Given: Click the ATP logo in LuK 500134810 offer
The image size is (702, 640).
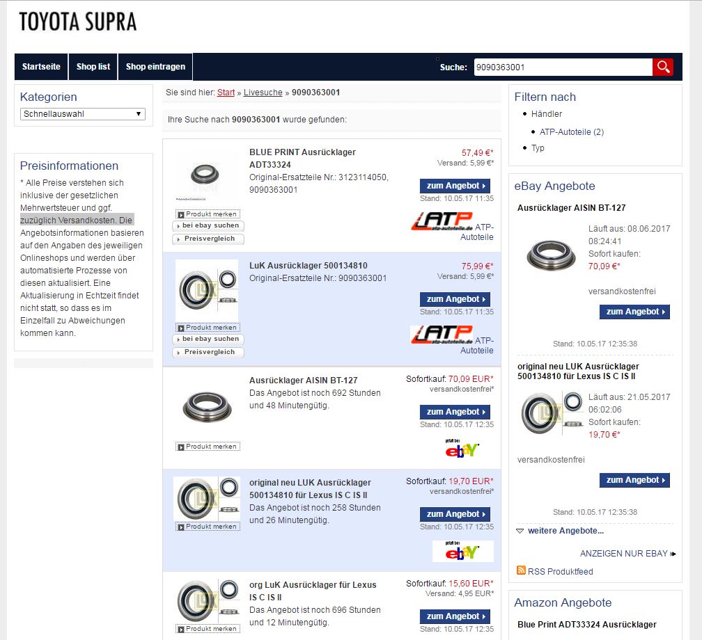Looking at the screenshot, I should (442, 335).
